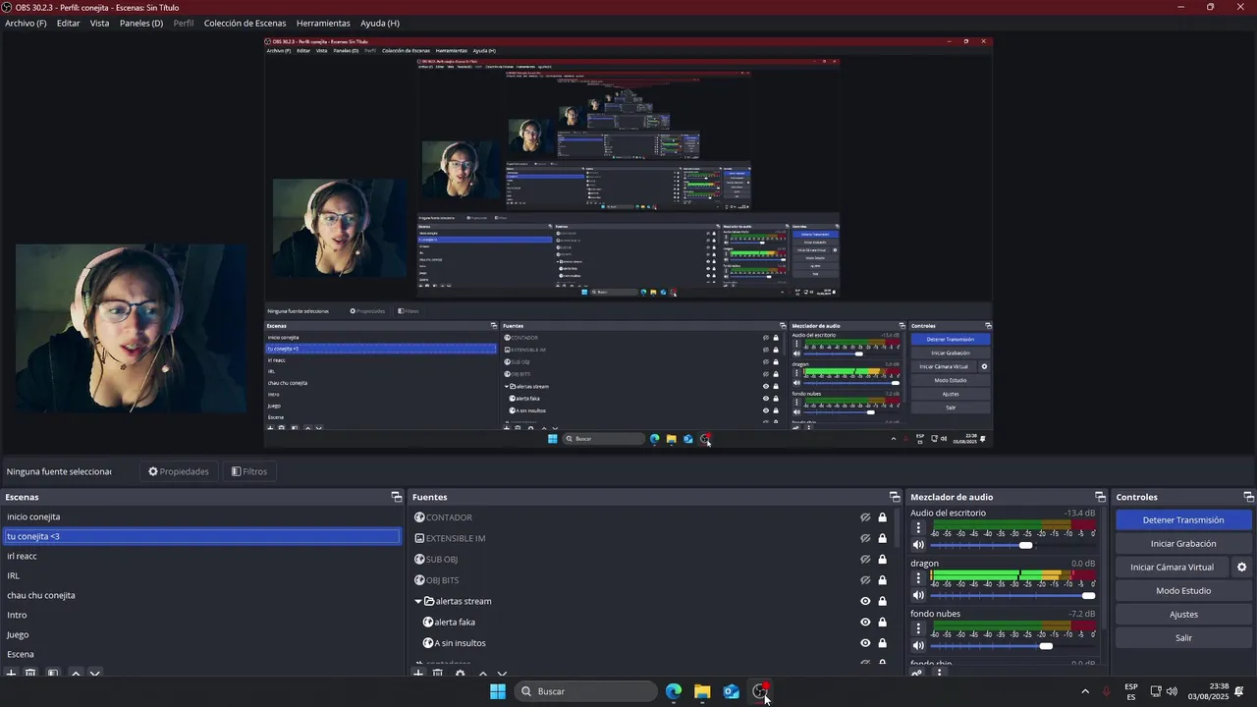
Task: Show hidden tray icons chevron
Action: tap(1084, 691)
